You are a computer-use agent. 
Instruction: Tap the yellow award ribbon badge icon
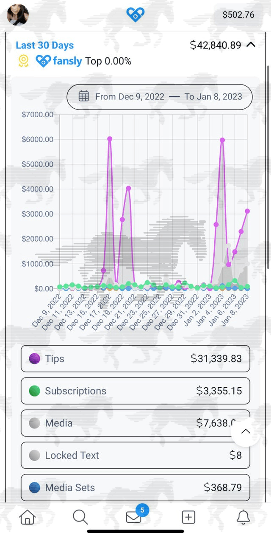pyautogui.click(x=24, y=61)
